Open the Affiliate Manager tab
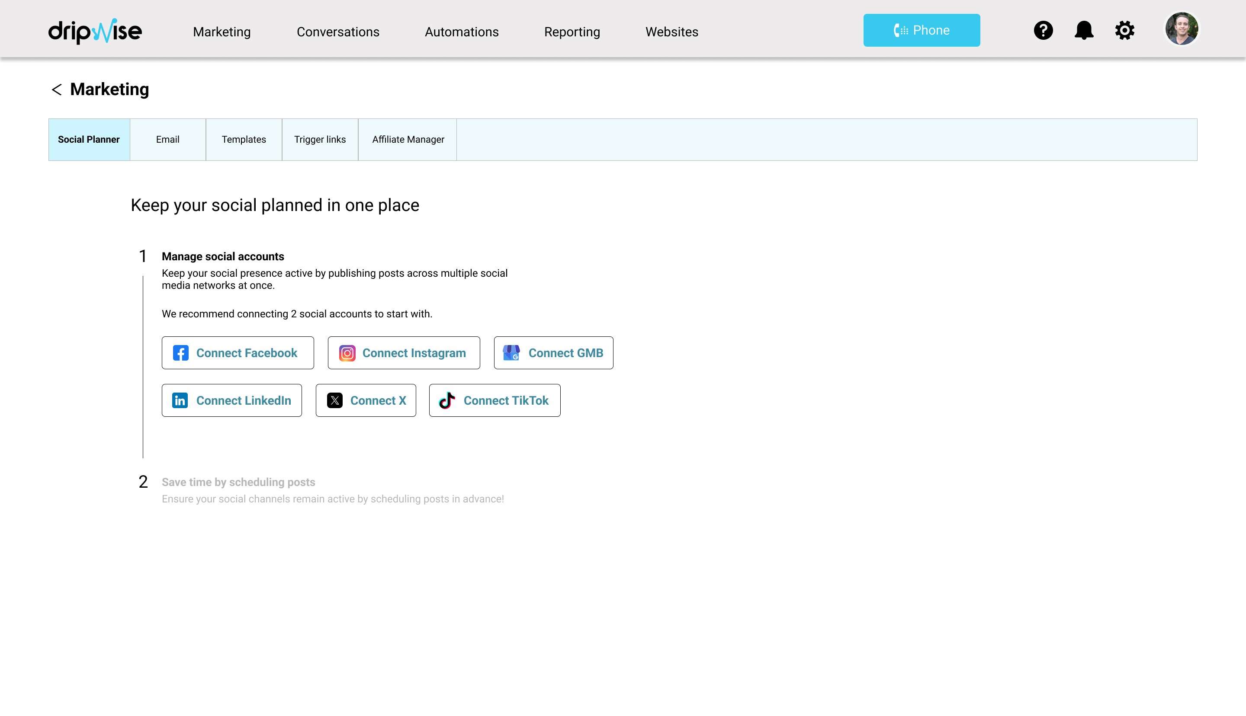 [x=408, y=140]
